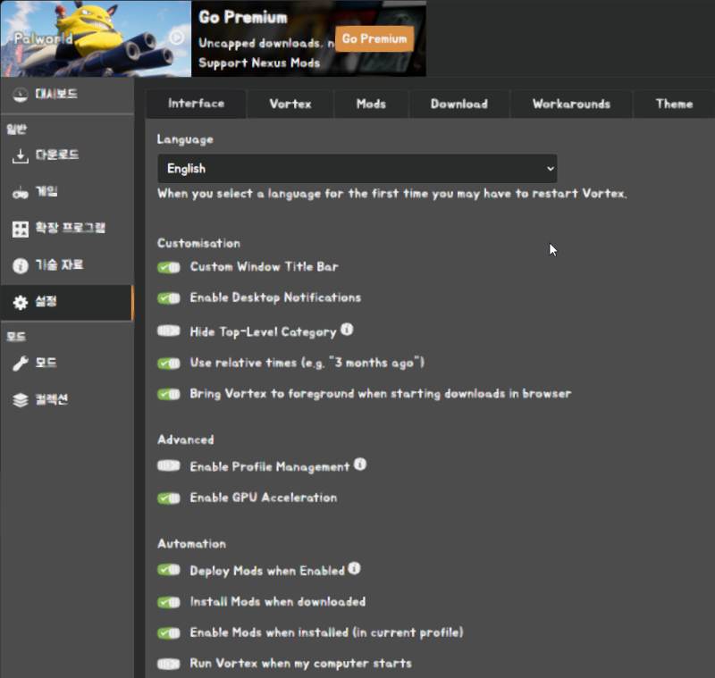This screenshot has width=715, height=678.
Task: Click the Go Premium button
Action: pos(374,39)
